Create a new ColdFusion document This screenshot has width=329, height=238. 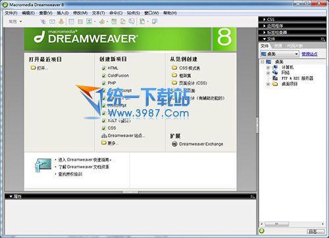(x=118, y=76)
